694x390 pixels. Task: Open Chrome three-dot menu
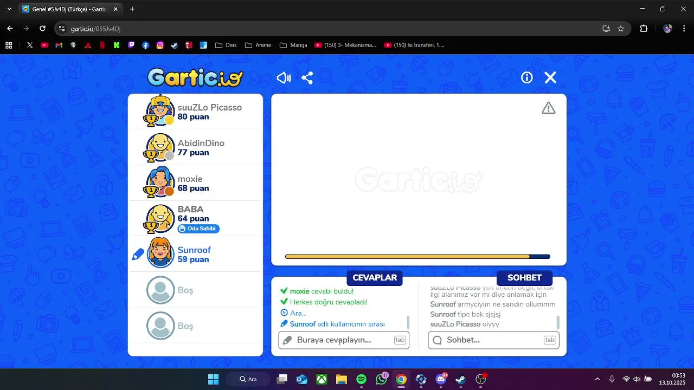coord(684,29)
